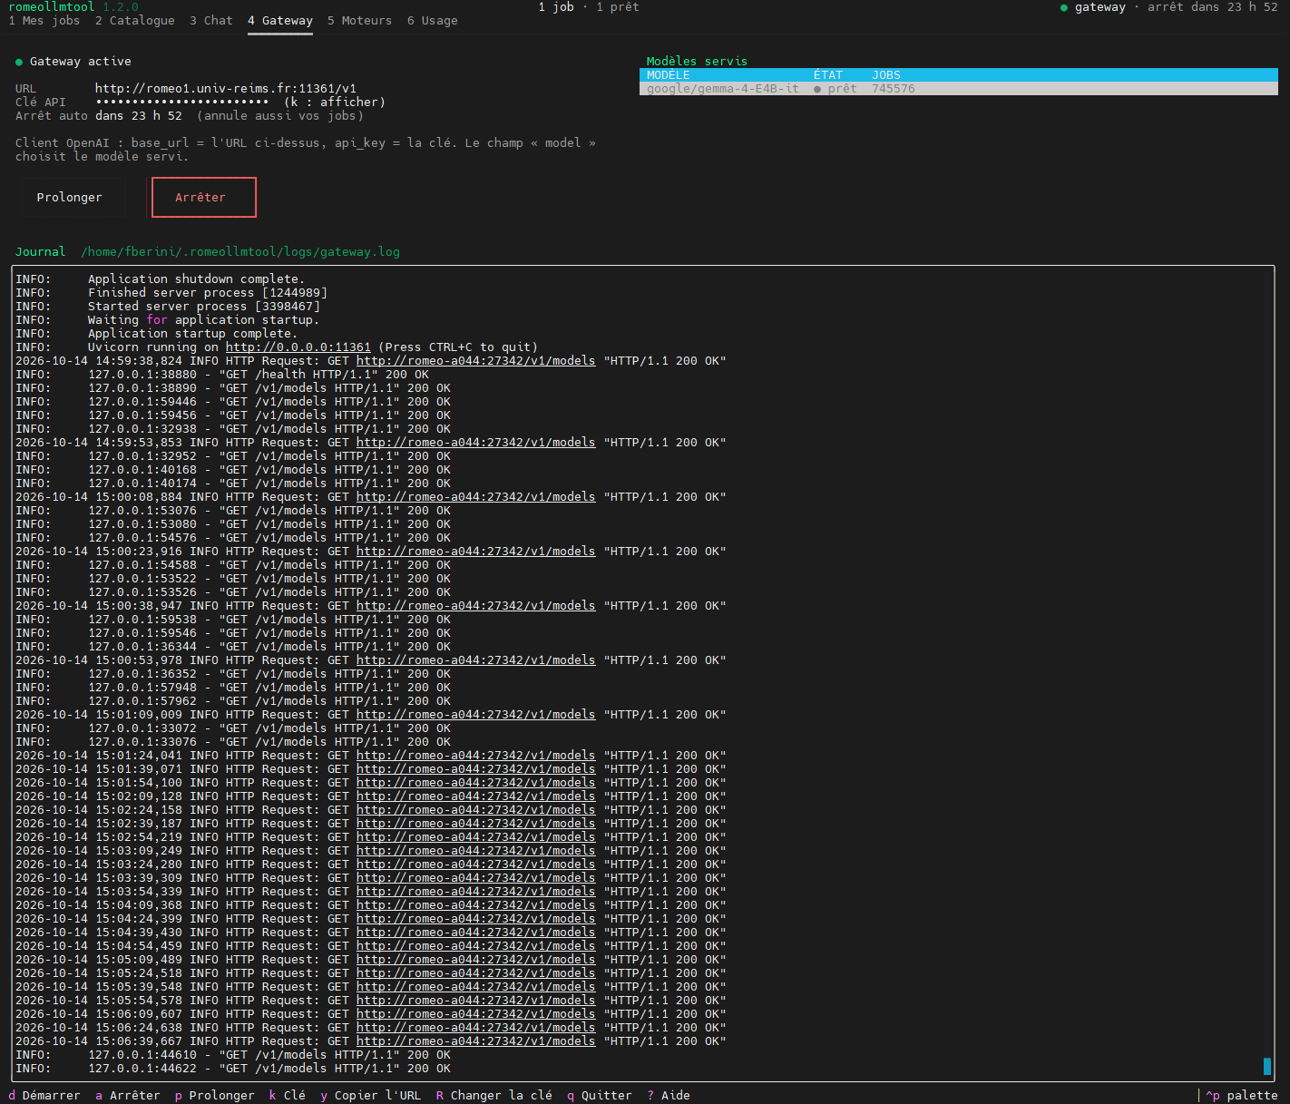Click the MODÈLE column header
1290x1104 pixels.
pos(669,75)
